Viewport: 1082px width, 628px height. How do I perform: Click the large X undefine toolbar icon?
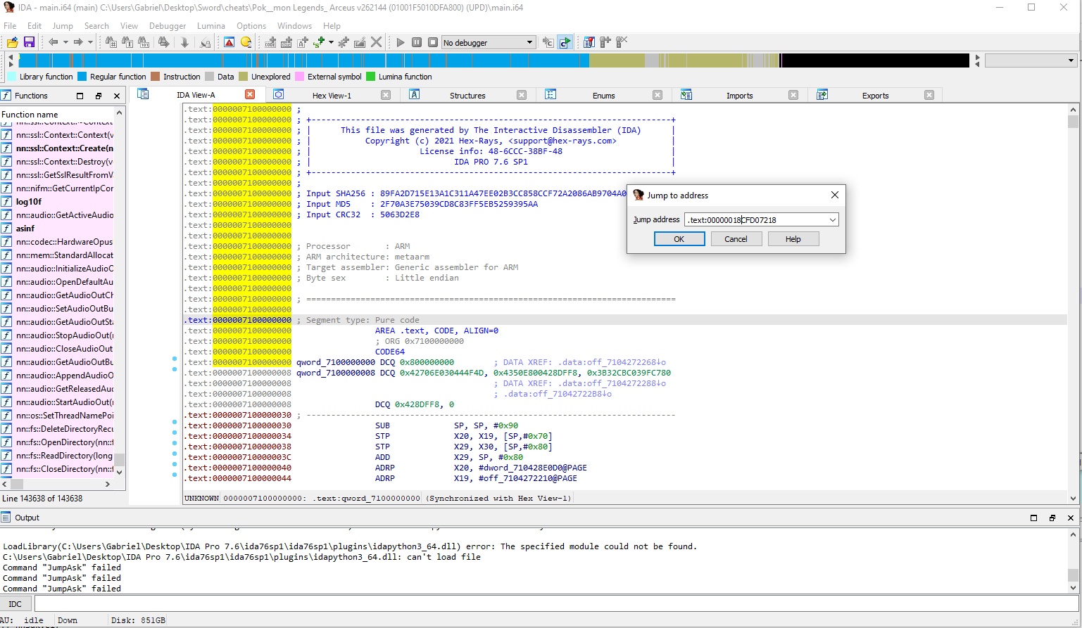(377, 42)
